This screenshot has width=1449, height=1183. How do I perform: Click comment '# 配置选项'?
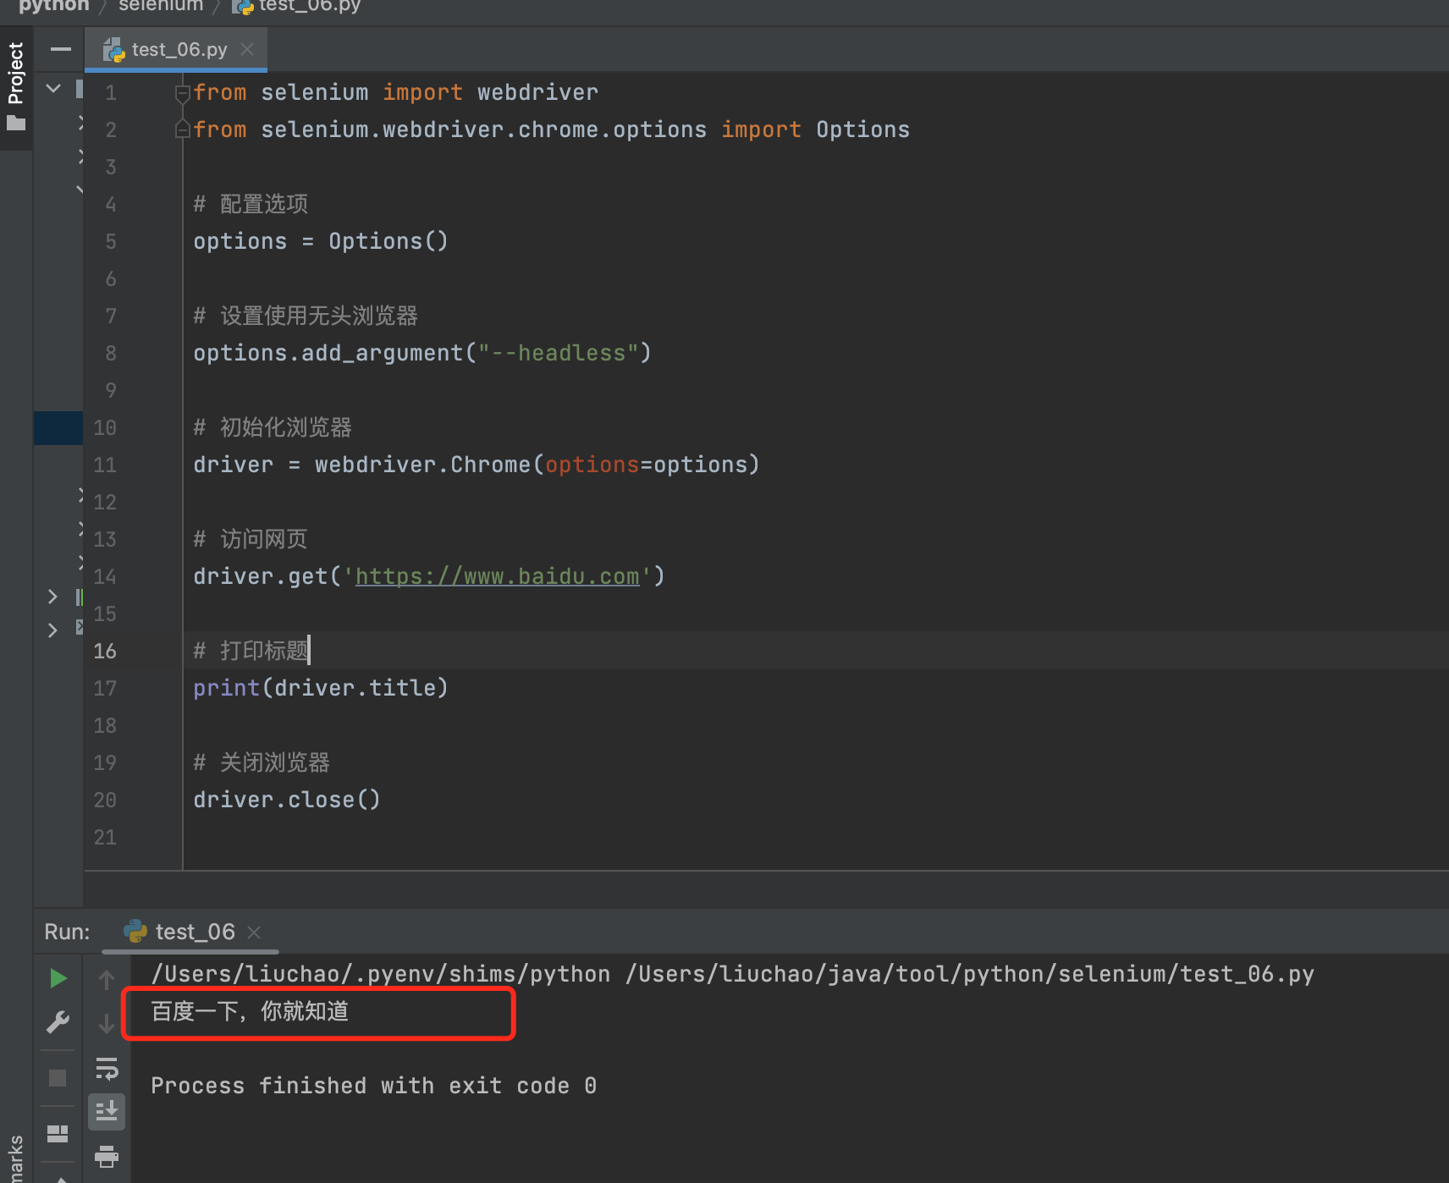(251, 204)
